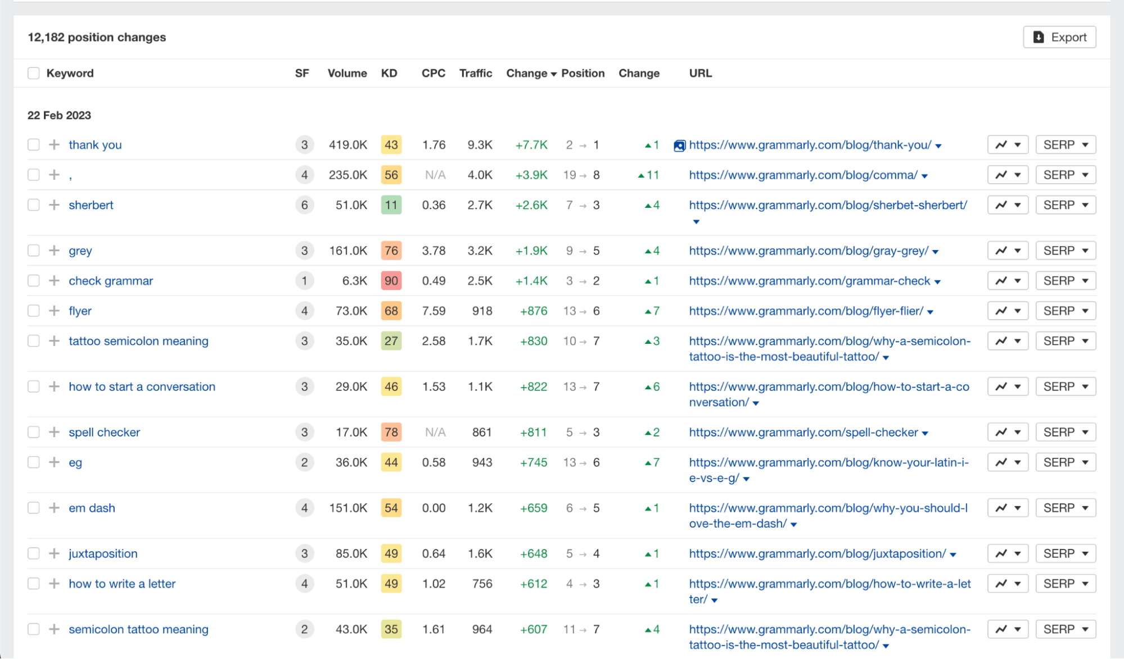1124x659 pixels.
Task: Click the SERP button on the "grey" row
Action: (1065, 251)
